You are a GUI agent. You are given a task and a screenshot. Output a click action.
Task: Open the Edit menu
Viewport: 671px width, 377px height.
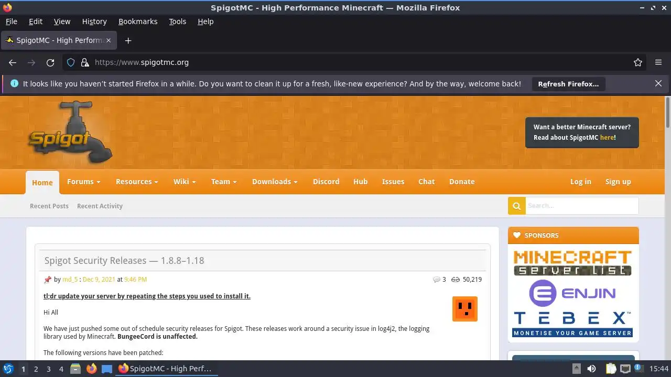tap(36, 21)
